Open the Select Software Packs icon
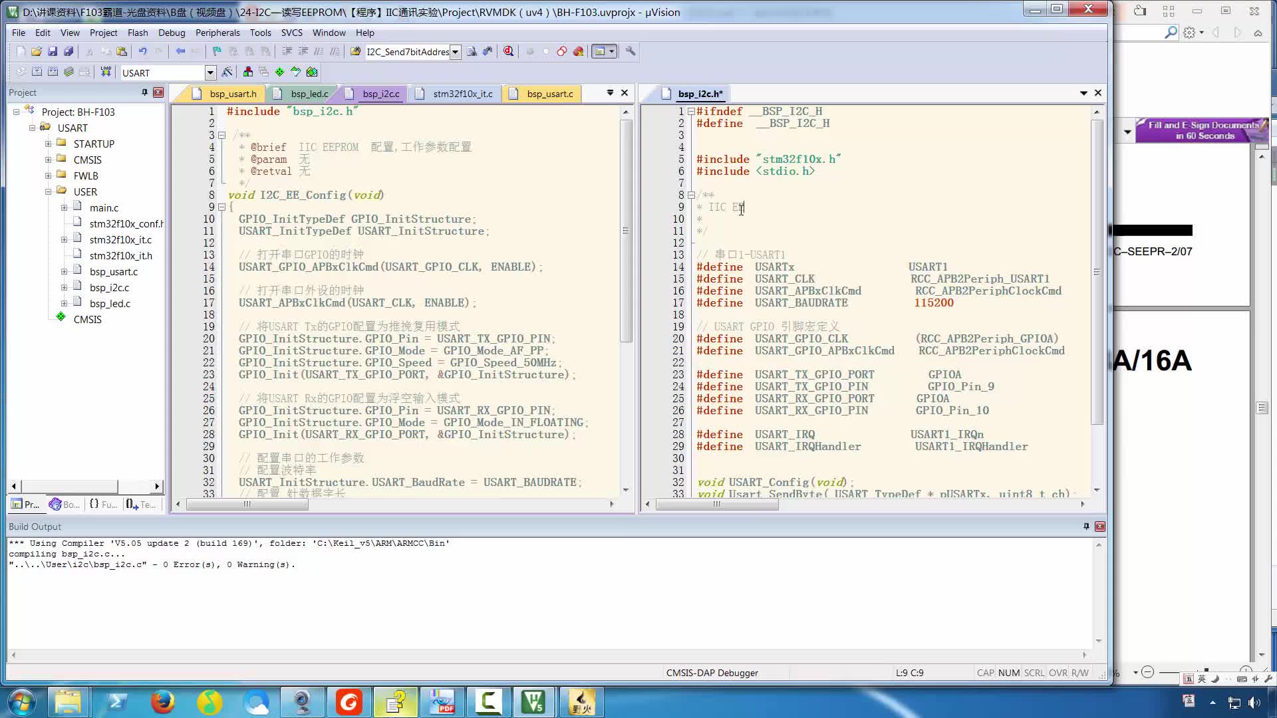Screen dimensions: 1277x718 295,72
